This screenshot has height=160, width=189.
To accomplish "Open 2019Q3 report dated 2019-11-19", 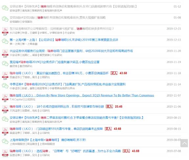I will point(55,62).
